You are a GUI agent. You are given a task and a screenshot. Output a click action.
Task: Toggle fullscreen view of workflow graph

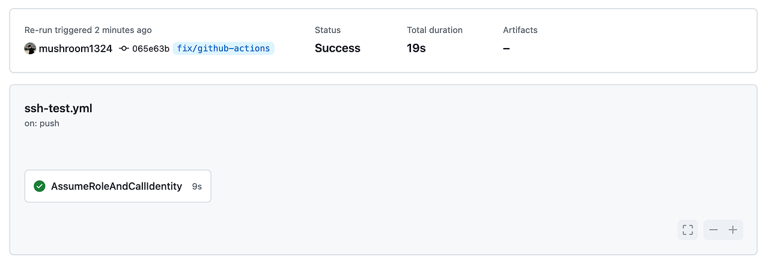688,230
